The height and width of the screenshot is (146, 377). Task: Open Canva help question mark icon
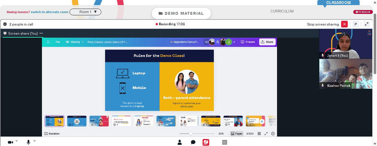click(273, 134)
